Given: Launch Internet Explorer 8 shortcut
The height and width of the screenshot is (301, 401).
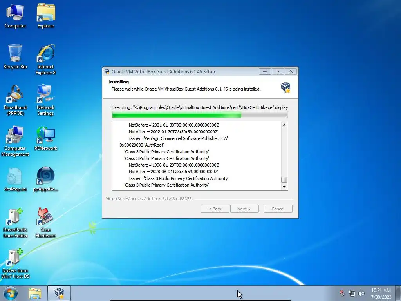Looking at the screenshot, I should coord(45,60).
